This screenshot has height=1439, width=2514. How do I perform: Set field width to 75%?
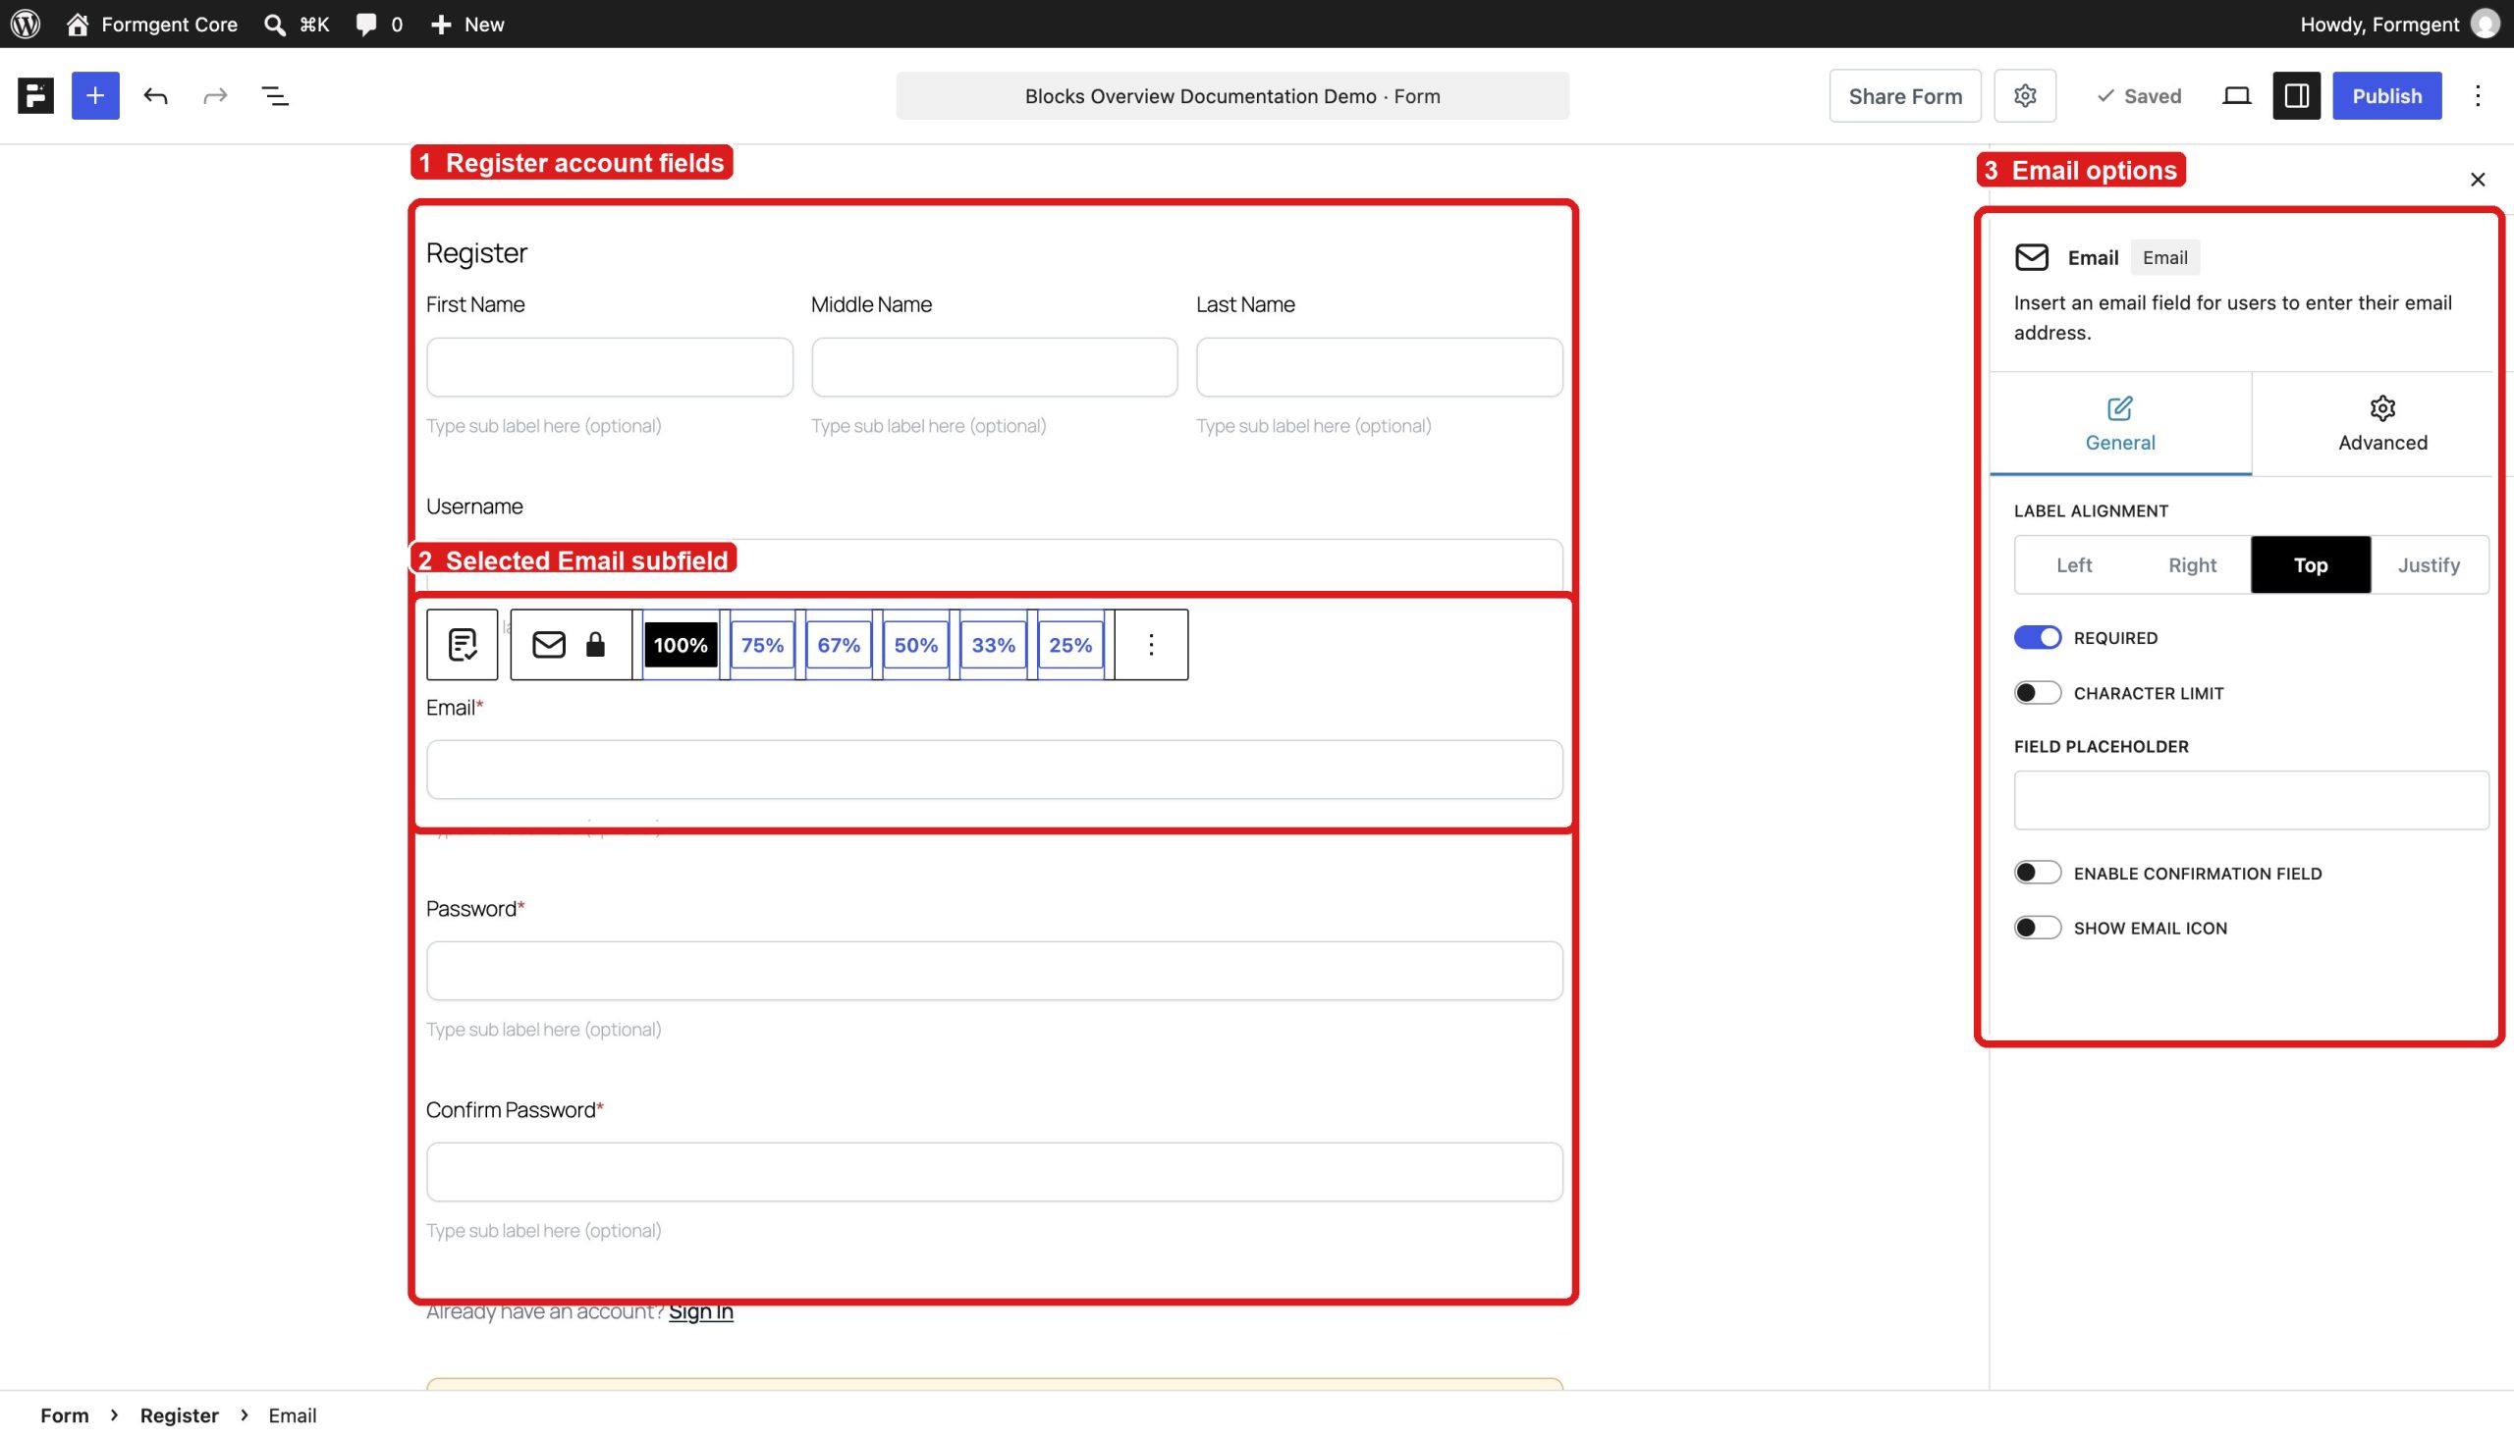(762, 644)
